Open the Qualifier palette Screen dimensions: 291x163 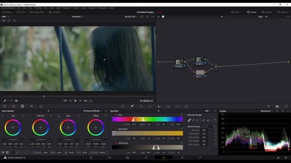(132, 106)
